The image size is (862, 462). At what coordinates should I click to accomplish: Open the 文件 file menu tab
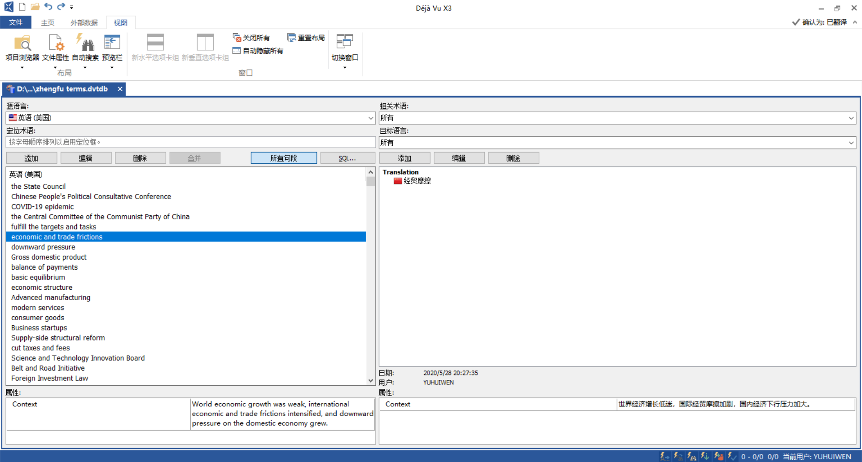(16, 22)
